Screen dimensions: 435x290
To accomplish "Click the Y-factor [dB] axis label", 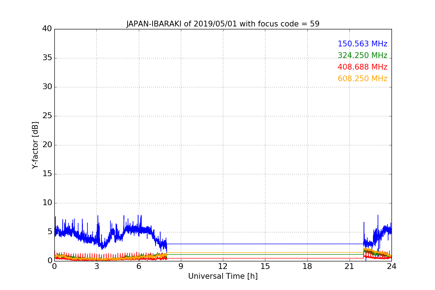I will tap(35, 145).
